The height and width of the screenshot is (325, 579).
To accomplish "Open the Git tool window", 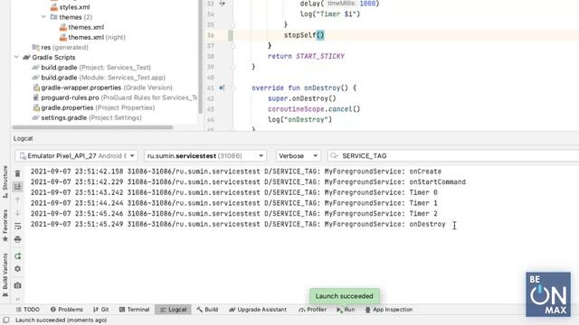I will 100,310.
